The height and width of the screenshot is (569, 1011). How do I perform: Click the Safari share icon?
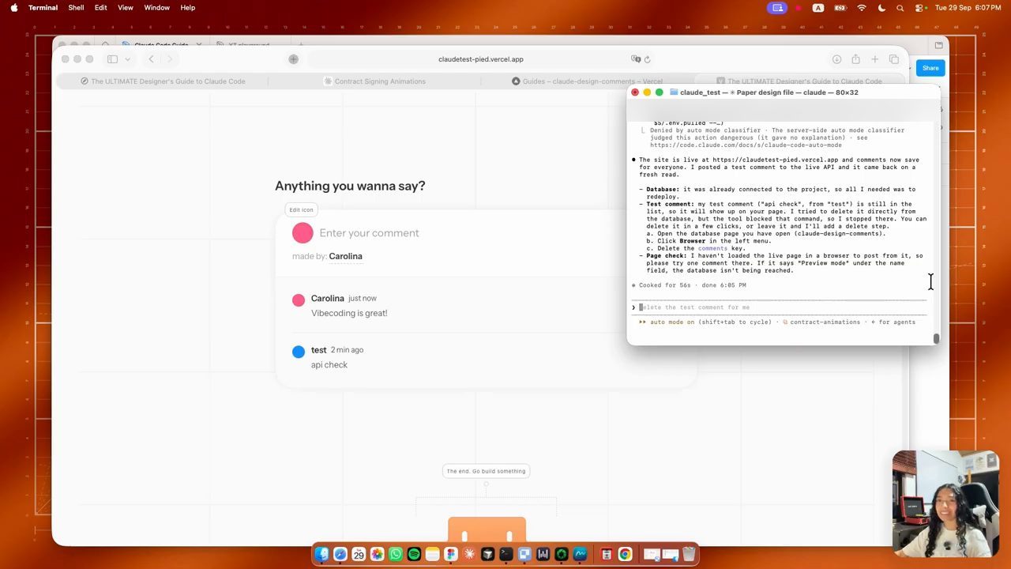point(855,59)
